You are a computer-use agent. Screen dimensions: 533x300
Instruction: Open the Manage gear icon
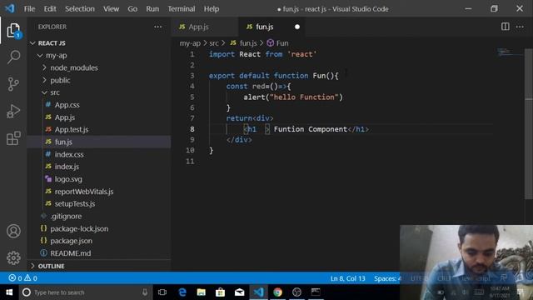[13, 257]
